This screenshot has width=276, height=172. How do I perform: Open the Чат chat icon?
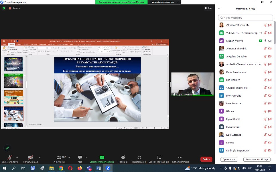(80, 157)
